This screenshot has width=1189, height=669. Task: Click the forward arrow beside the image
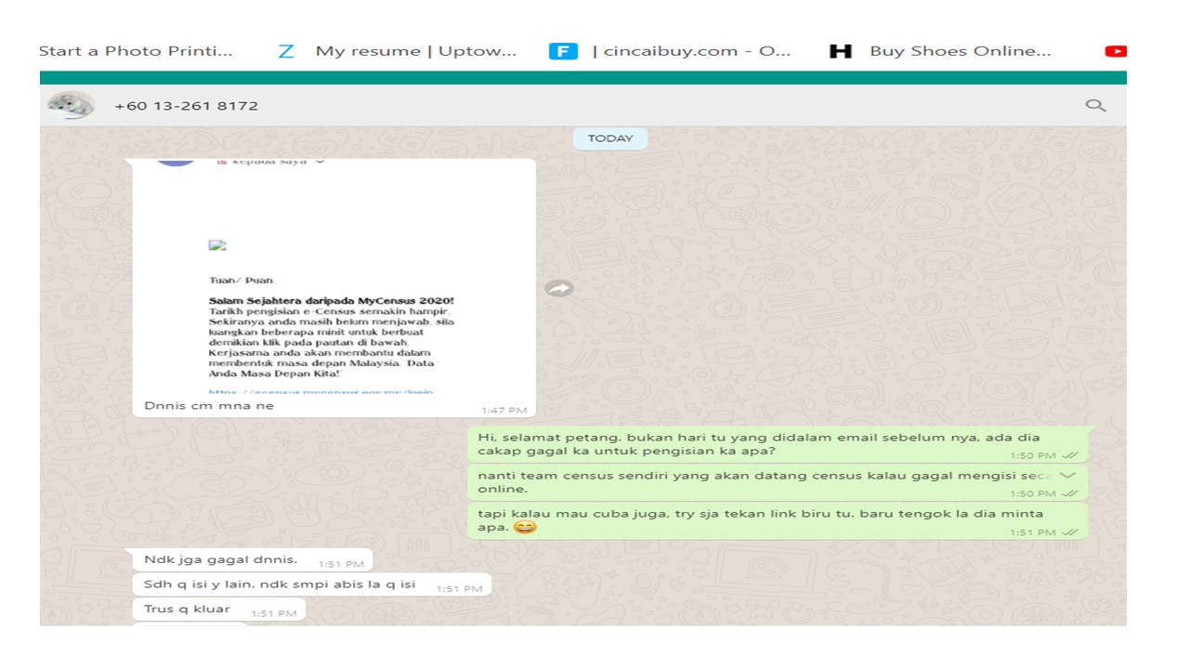(558, 288)
